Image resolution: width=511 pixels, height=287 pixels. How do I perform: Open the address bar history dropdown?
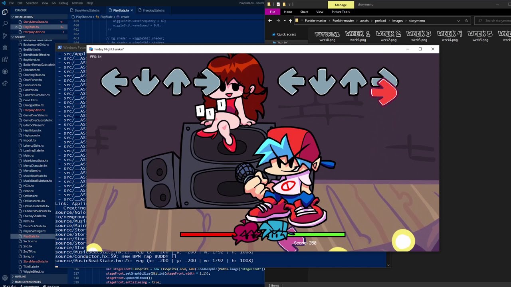coord(458,21)
